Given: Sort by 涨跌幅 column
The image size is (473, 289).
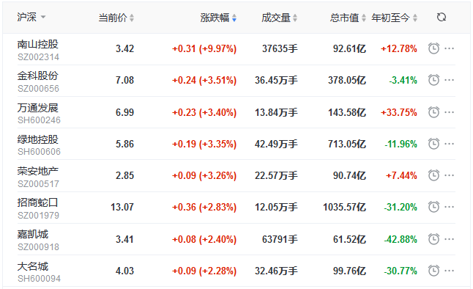Looking at the screenshot, I should click(218, 18).
